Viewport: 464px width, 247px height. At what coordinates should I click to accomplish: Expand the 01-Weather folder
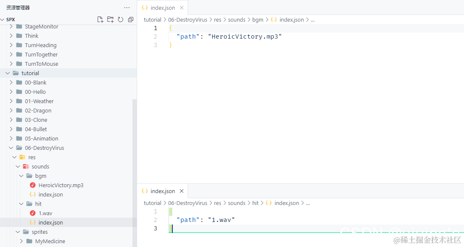pyautogui.click(x=11, y=101)
